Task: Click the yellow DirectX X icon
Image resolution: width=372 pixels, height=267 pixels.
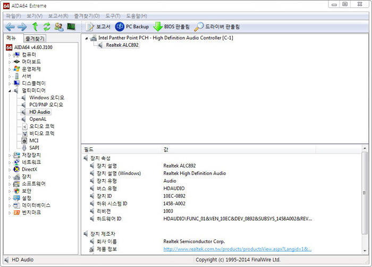Action: coord(16,169)
